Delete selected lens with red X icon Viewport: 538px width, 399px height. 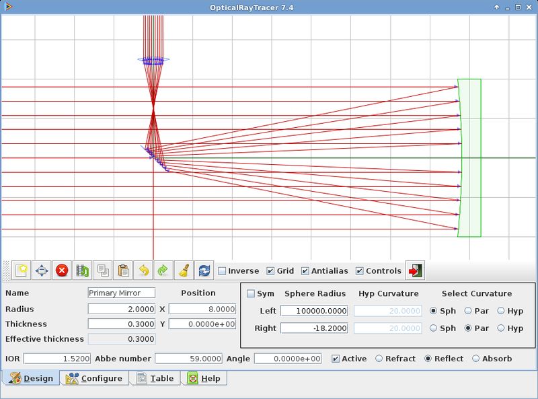tap(62, 270)
